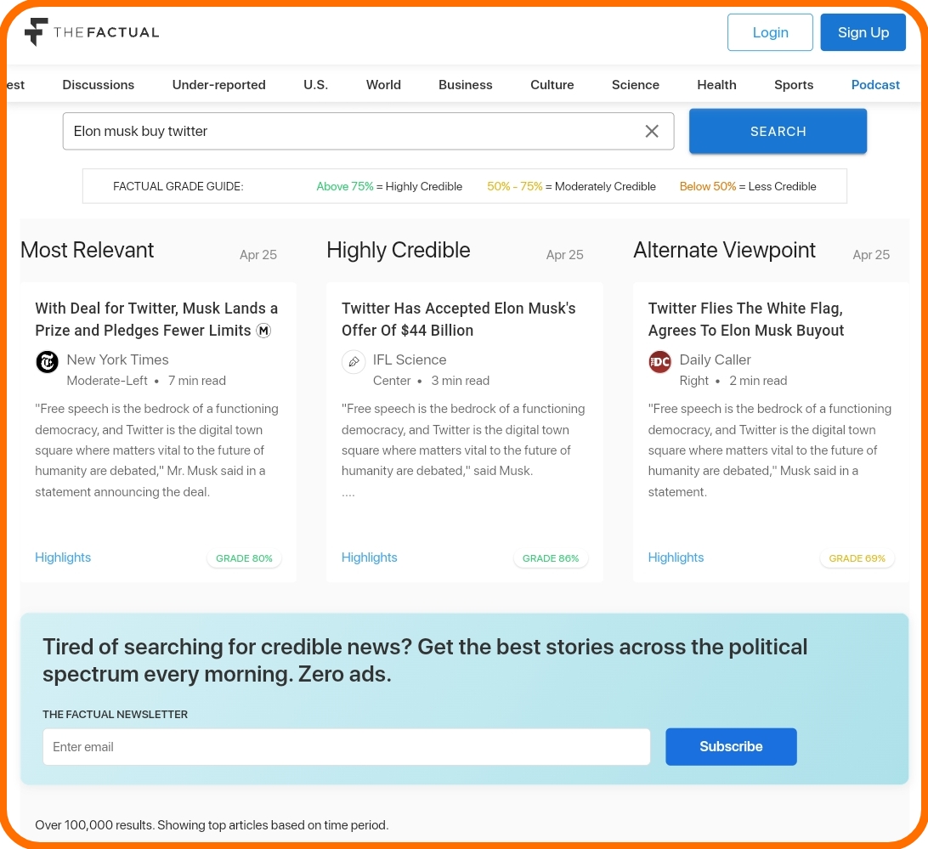Click 'Above 75% = Highly Credible' guide text
The image size is (928, 849).
pyautogui.click(x=389, y=186)
